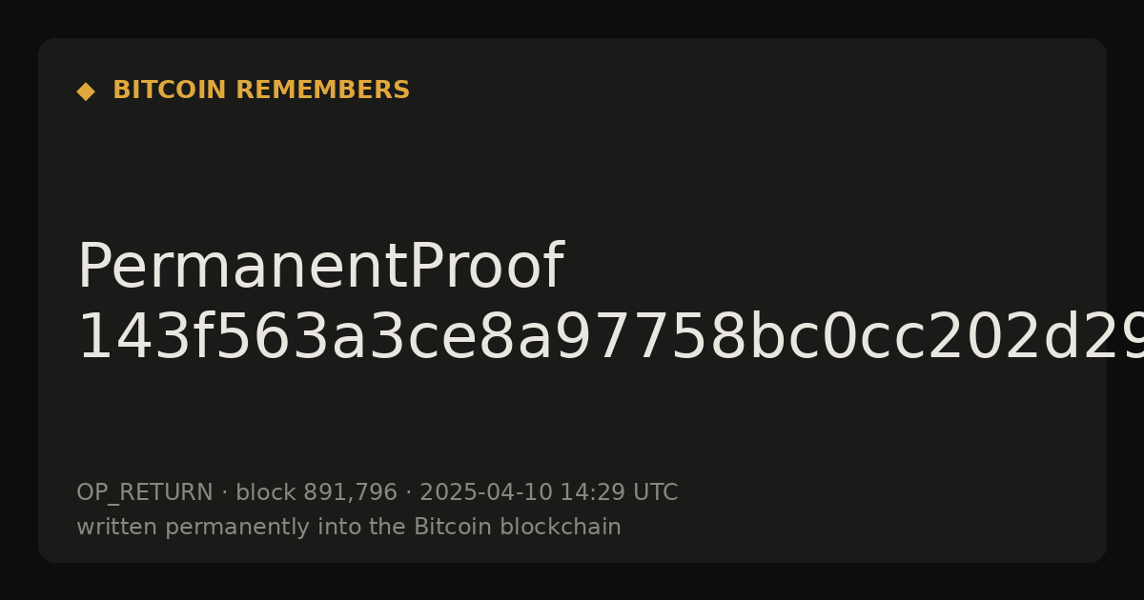
Task: Click the orange diamond icon
Action: click(x=86, y=91)
